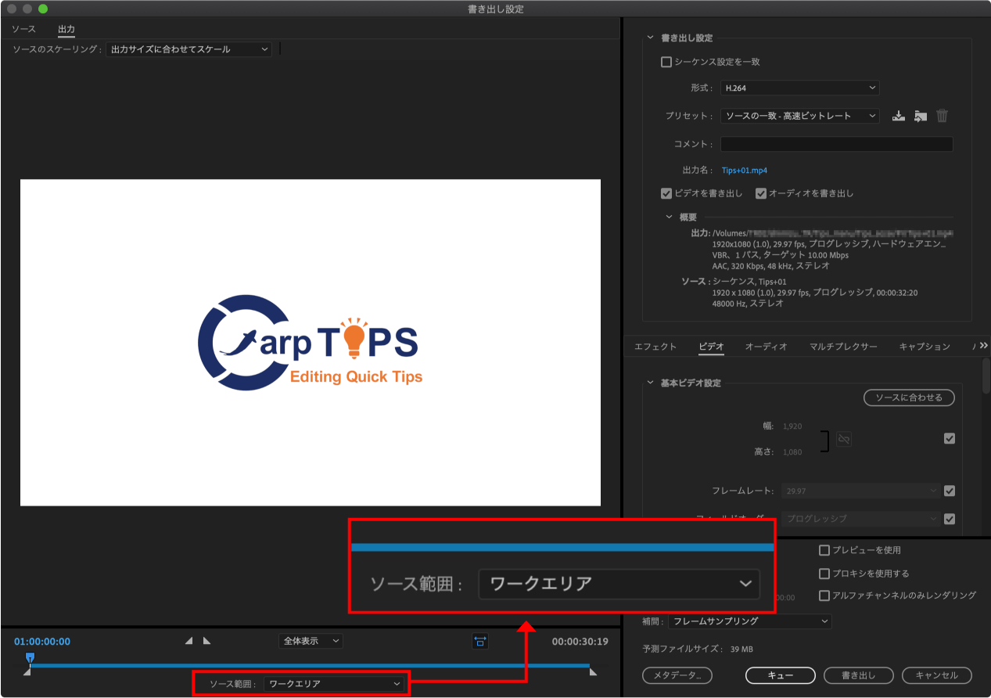991x698 pixels.
Task: Click the settings panel vertical scrollbar
Action: click(986, 376)
